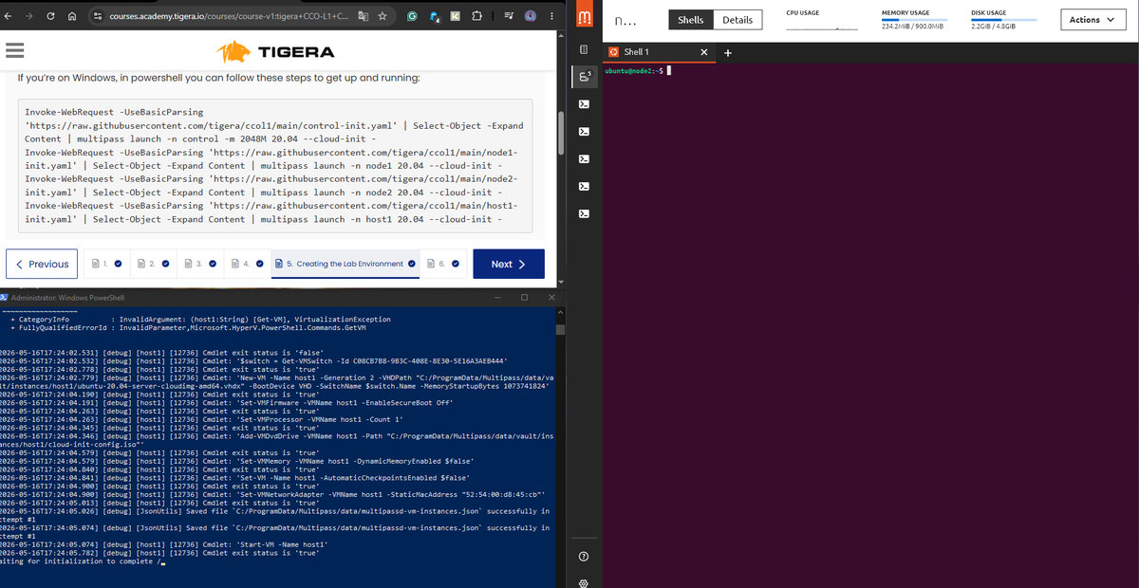Click the control-init.yaml URL in code block

point(212,125)
